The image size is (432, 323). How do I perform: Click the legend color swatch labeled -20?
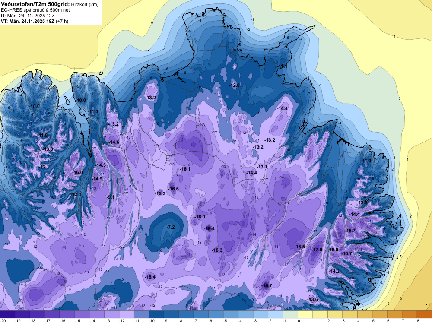[7, 314]
